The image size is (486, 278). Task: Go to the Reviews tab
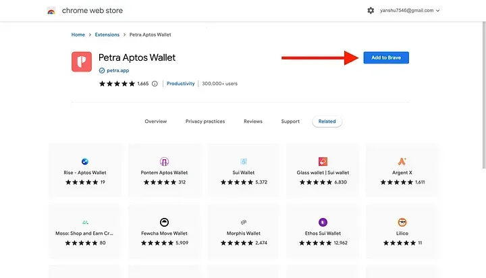coord(253,121)
